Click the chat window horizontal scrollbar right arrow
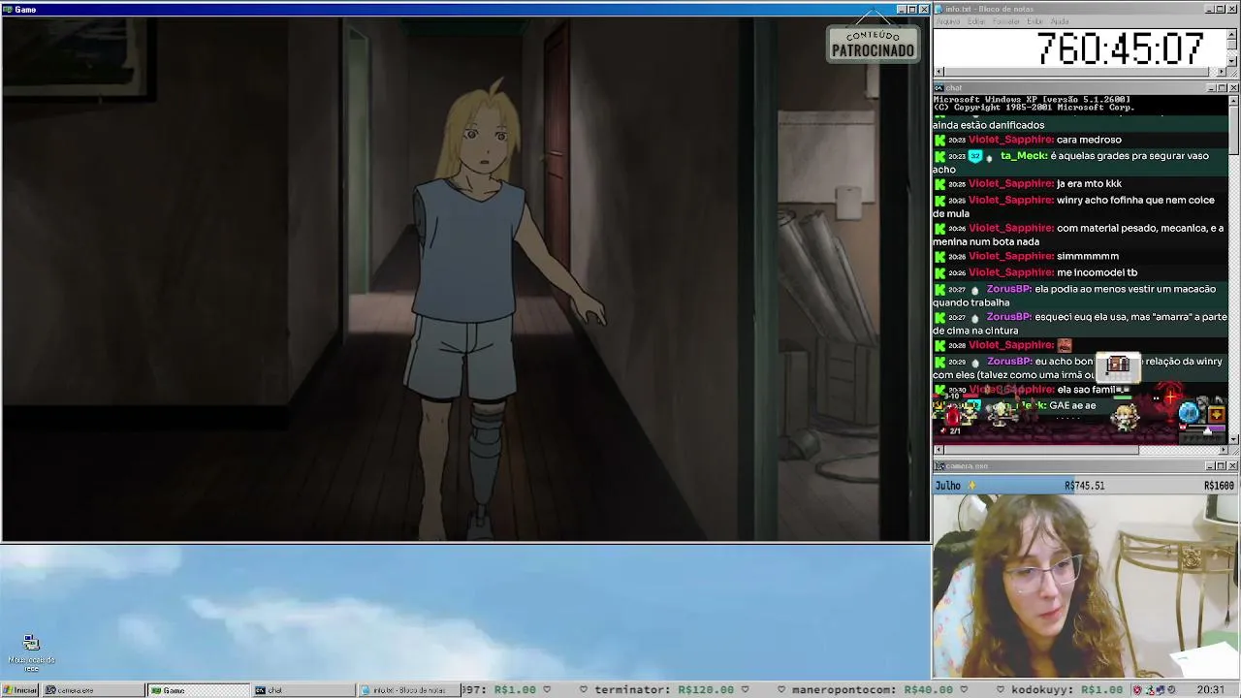The width and height of the screenshot is (1241, 698). coord(1222,450)
